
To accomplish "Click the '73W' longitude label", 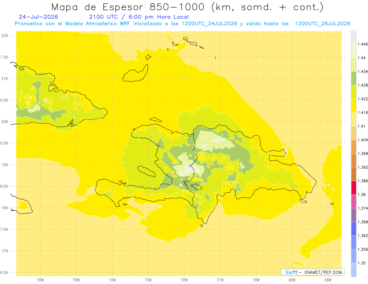I will coord(148,280).
